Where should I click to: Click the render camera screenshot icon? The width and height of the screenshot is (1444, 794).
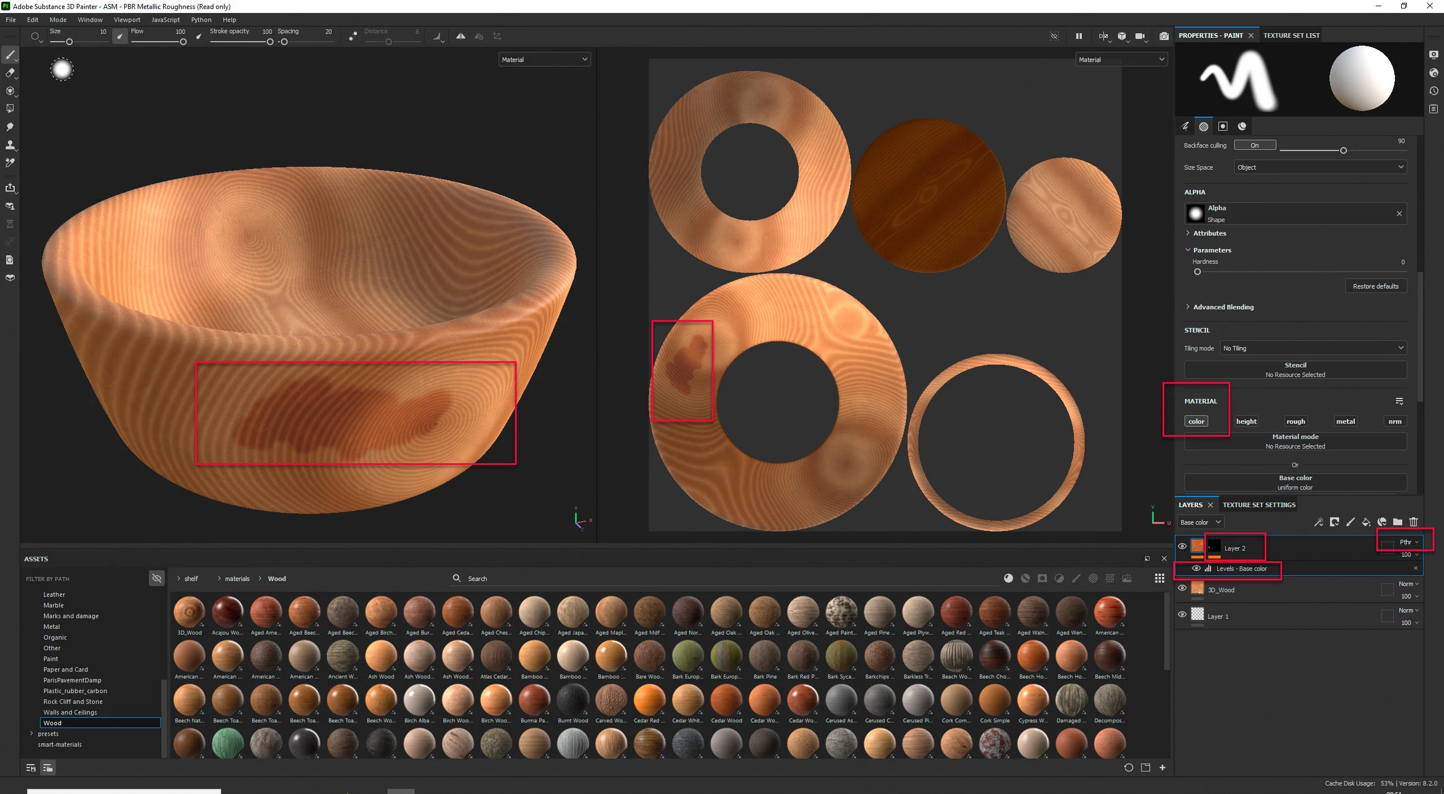pos(1164,36)
